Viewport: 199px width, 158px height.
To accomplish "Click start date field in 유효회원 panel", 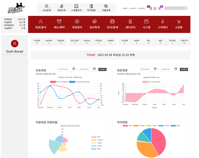I will coord(65,69).
